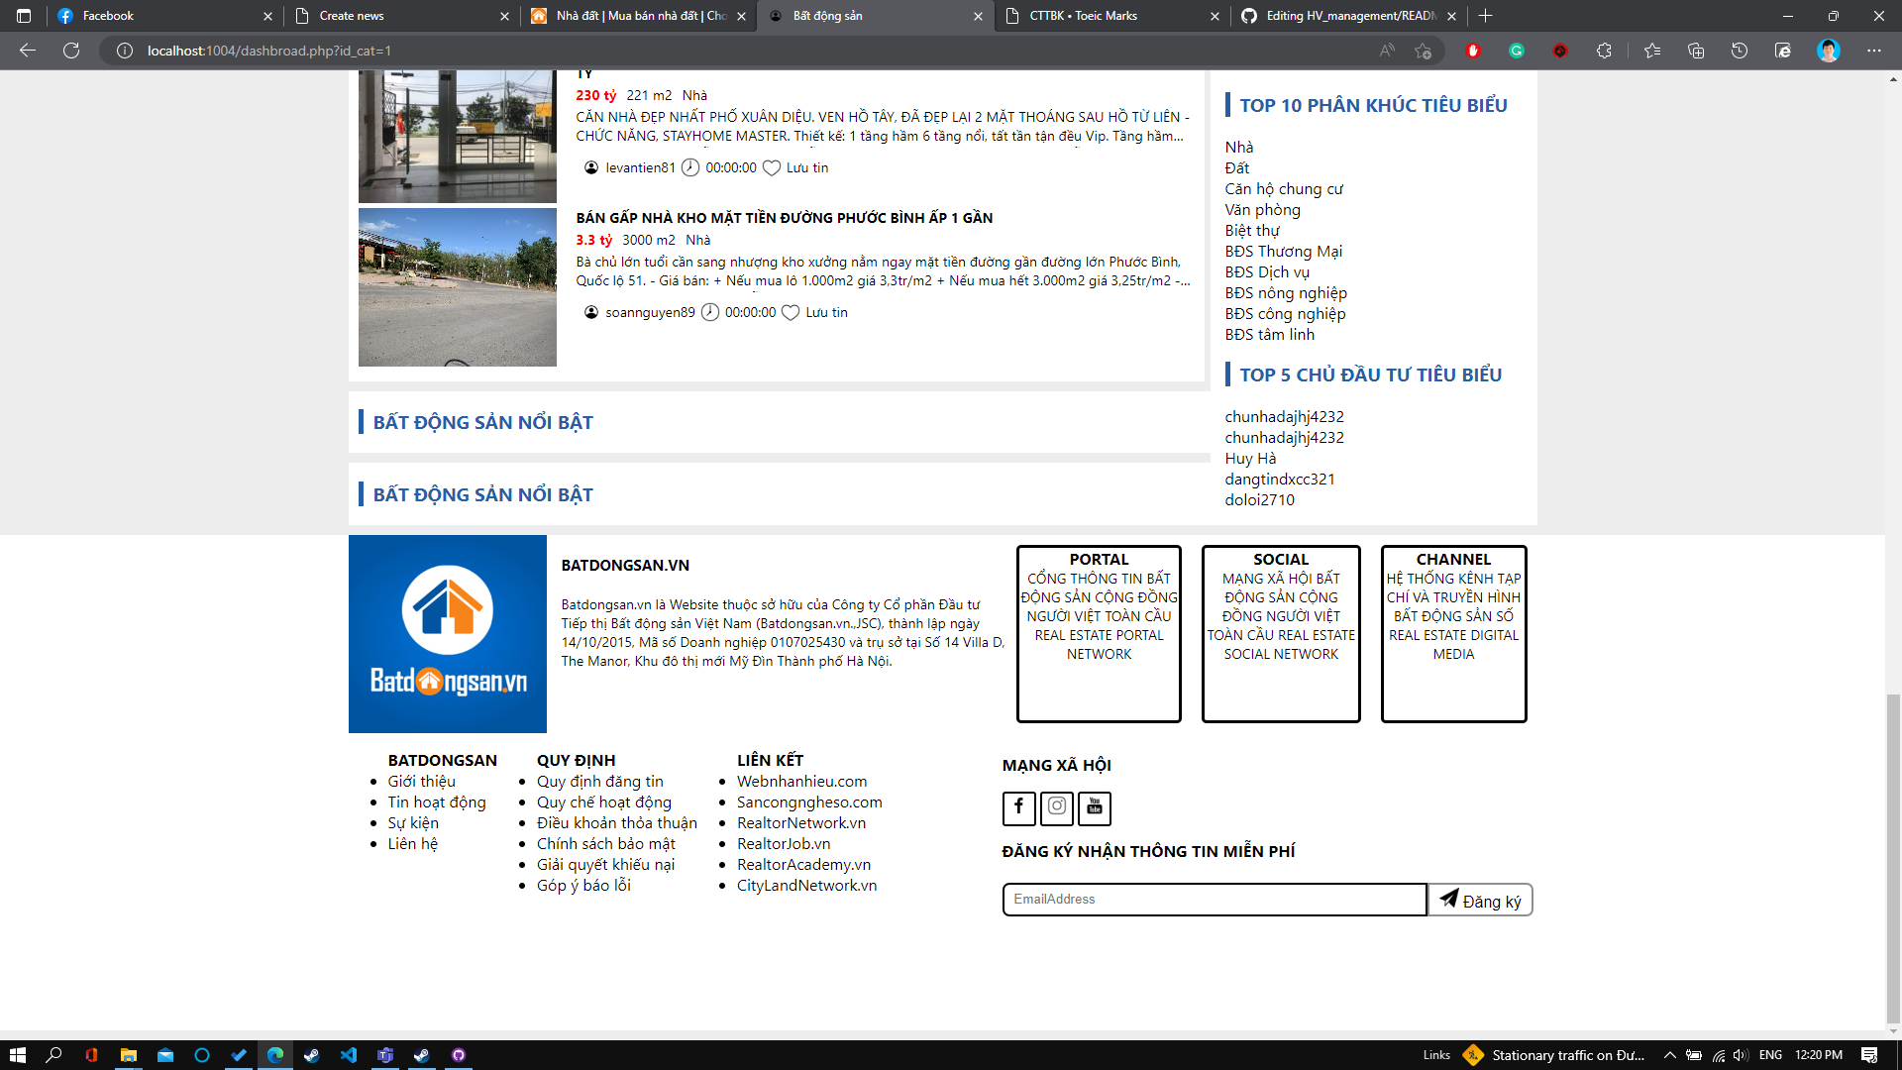Click heart icon beside soannguyen89 listing
The image size is (1902, 1070).
tap(790, 313)
